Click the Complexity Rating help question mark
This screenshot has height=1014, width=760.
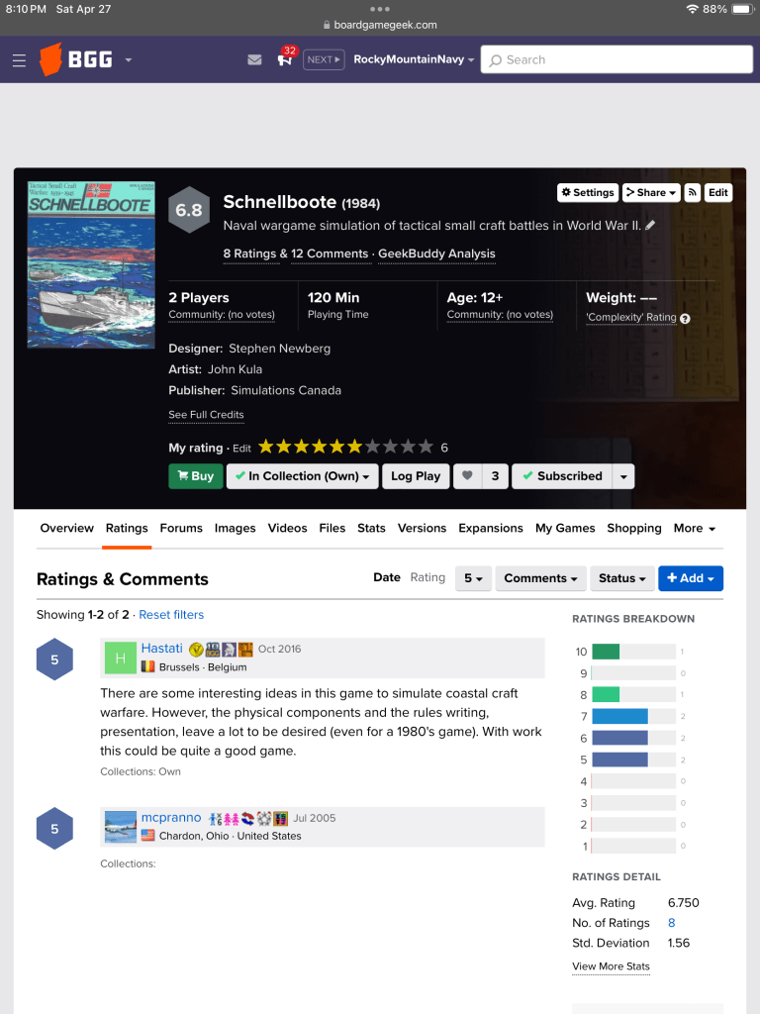tap(685, 318)
